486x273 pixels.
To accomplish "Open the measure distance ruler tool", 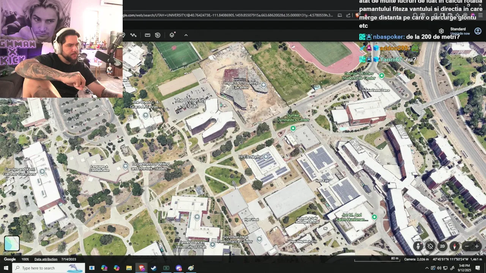I will click(x=147, y=35).
